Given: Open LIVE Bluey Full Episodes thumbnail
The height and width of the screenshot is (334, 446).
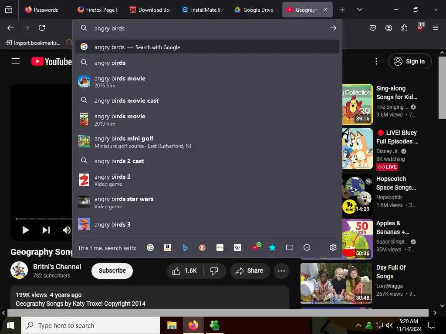Looking at the screenshot, I should [x=358, y=149].
